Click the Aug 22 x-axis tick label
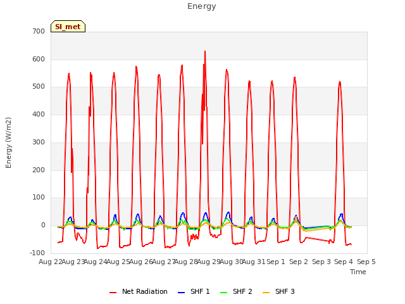 coord(51,262)
